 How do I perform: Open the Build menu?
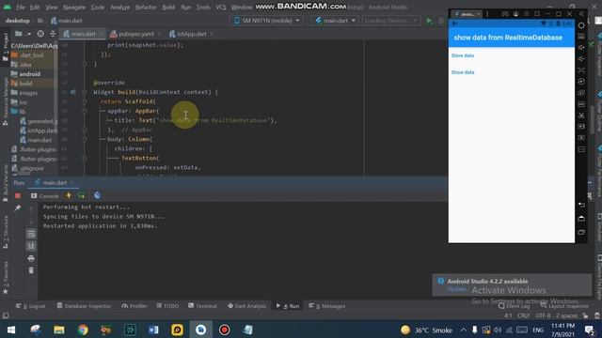tap(168, 8)
